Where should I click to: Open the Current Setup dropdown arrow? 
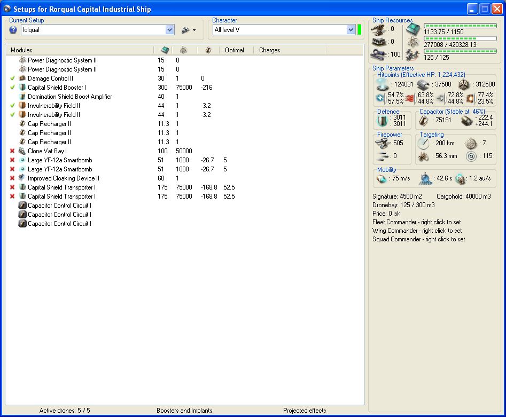pos(169,30)
